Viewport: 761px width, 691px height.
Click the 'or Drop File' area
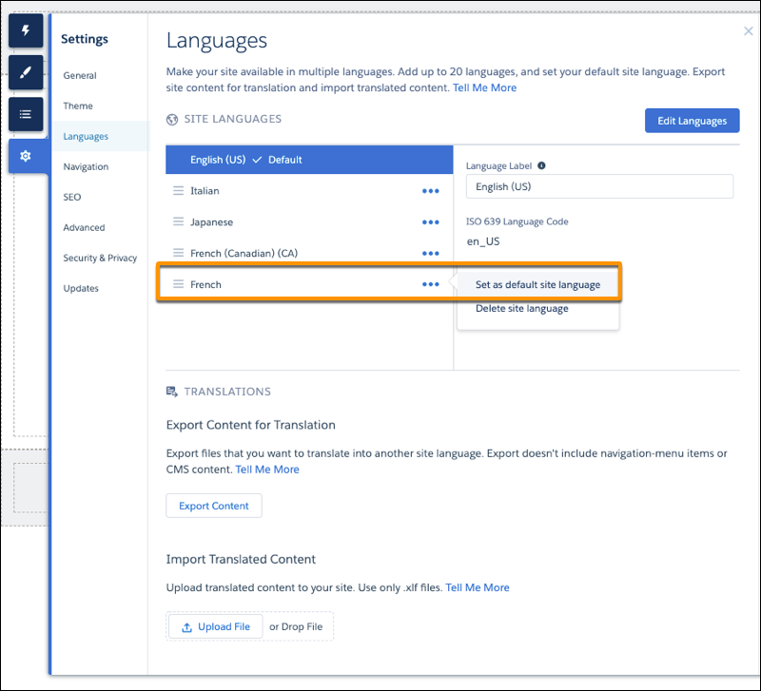(x=296, y=627)
